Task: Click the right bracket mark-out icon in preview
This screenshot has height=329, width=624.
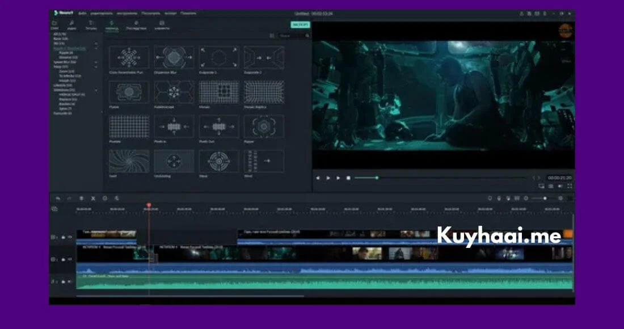Action: tap(539, 178)
